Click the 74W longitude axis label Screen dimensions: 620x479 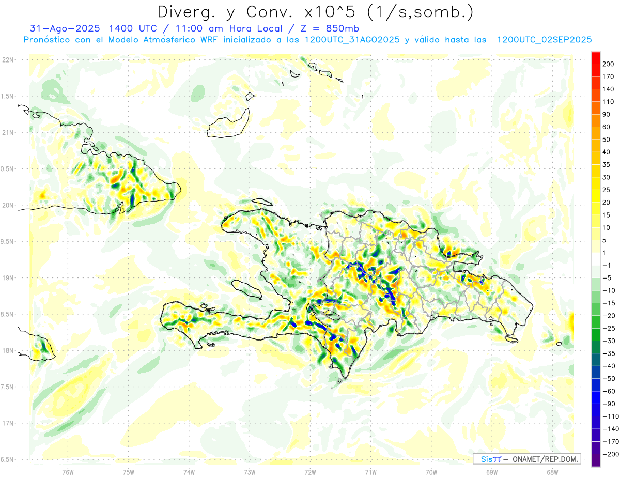pos(189,472)
